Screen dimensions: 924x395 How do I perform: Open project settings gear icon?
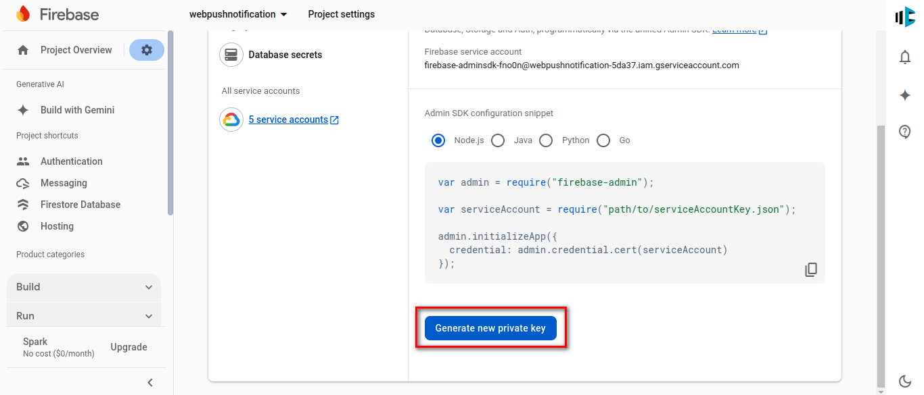(147, 50)
